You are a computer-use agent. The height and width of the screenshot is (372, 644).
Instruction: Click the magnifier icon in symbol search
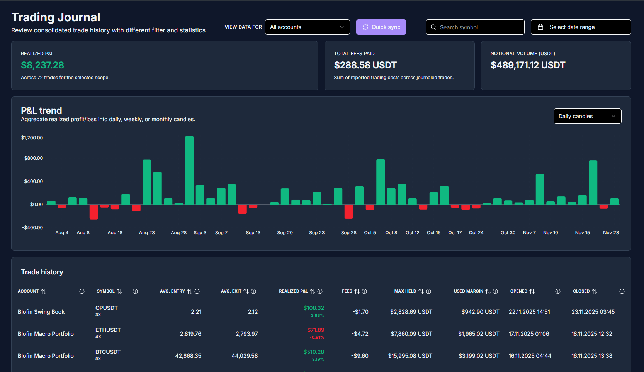pos(433,27)
